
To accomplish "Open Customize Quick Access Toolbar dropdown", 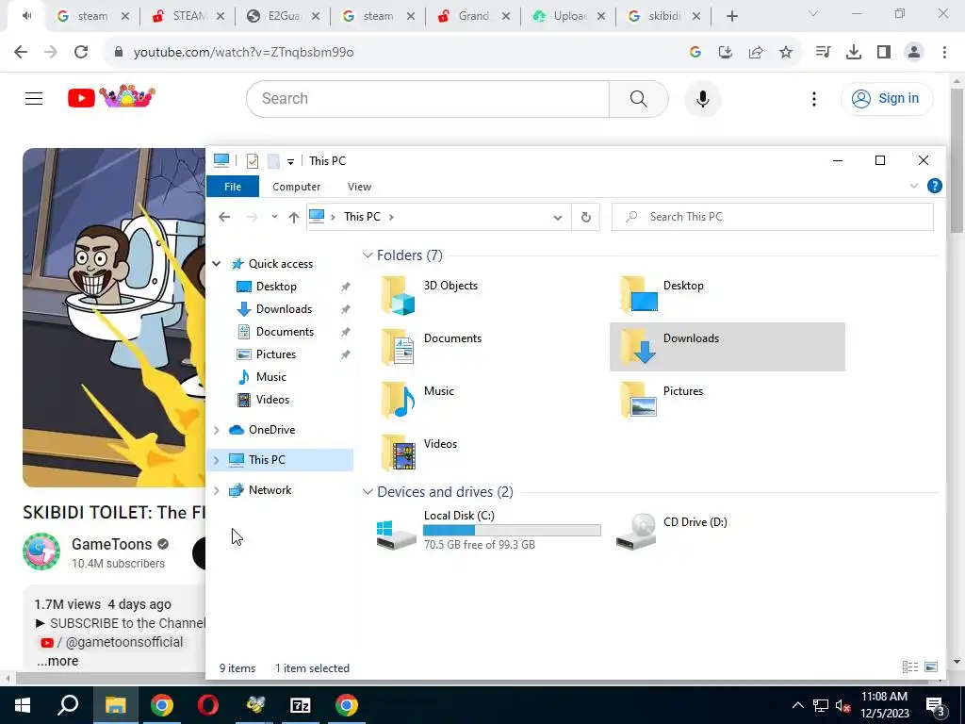I will pyautogui.click(x=290, y=162).
